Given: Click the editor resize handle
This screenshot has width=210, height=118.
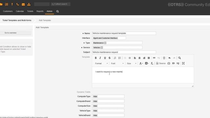Looking at the screenshot, I should click(193, 86).
